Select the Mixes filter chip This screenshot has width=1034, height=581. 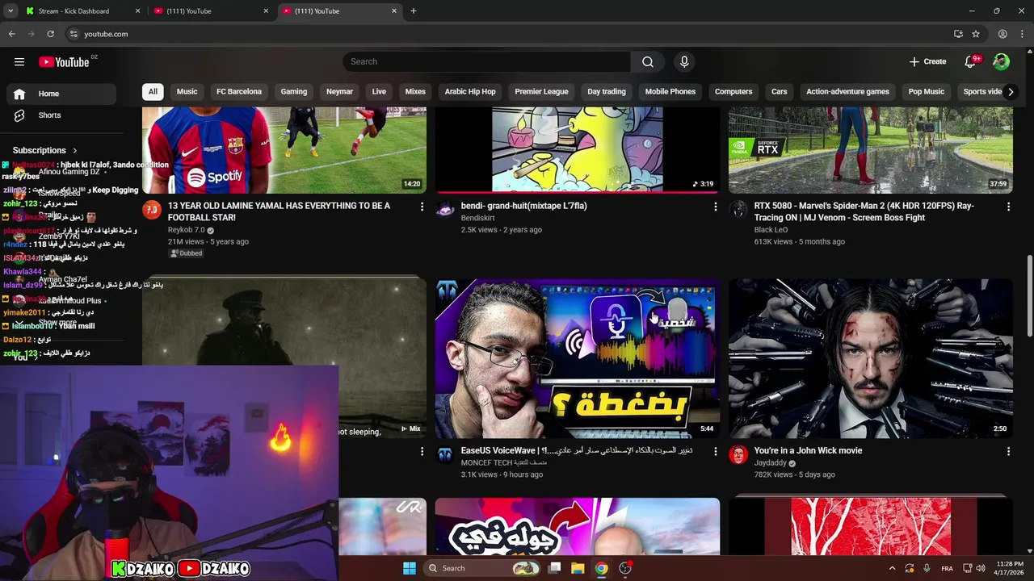[x=415, y=92]
